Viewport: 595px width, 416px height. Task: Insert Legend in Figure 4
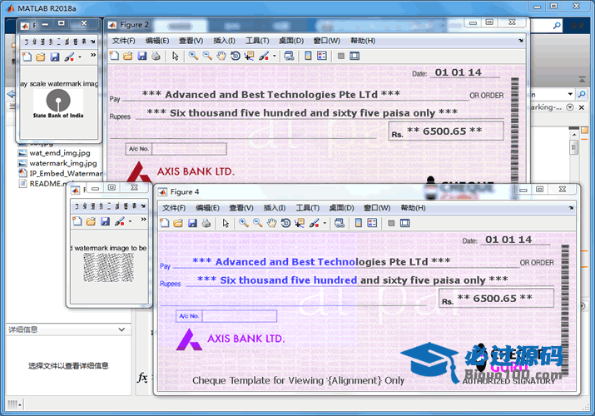point(372,223)
